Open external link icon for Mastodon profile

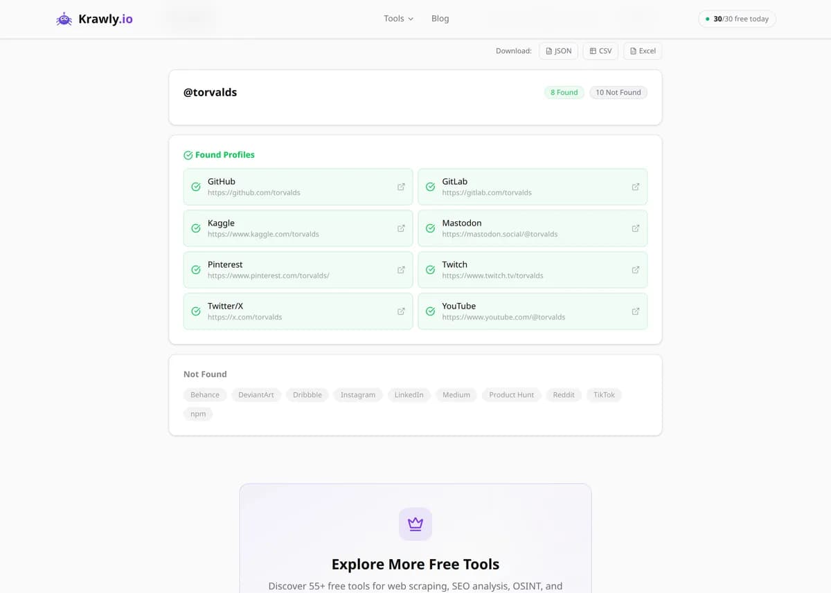(x=636, y=228)
